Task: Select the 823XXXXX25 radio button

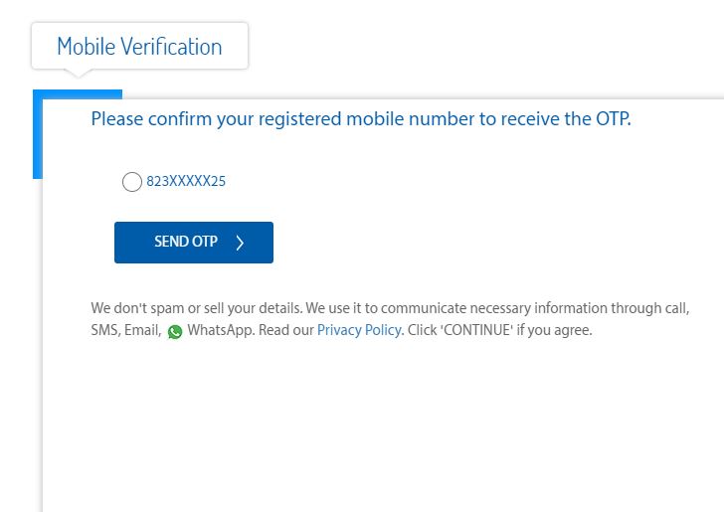Action: (x=132, y=182)
